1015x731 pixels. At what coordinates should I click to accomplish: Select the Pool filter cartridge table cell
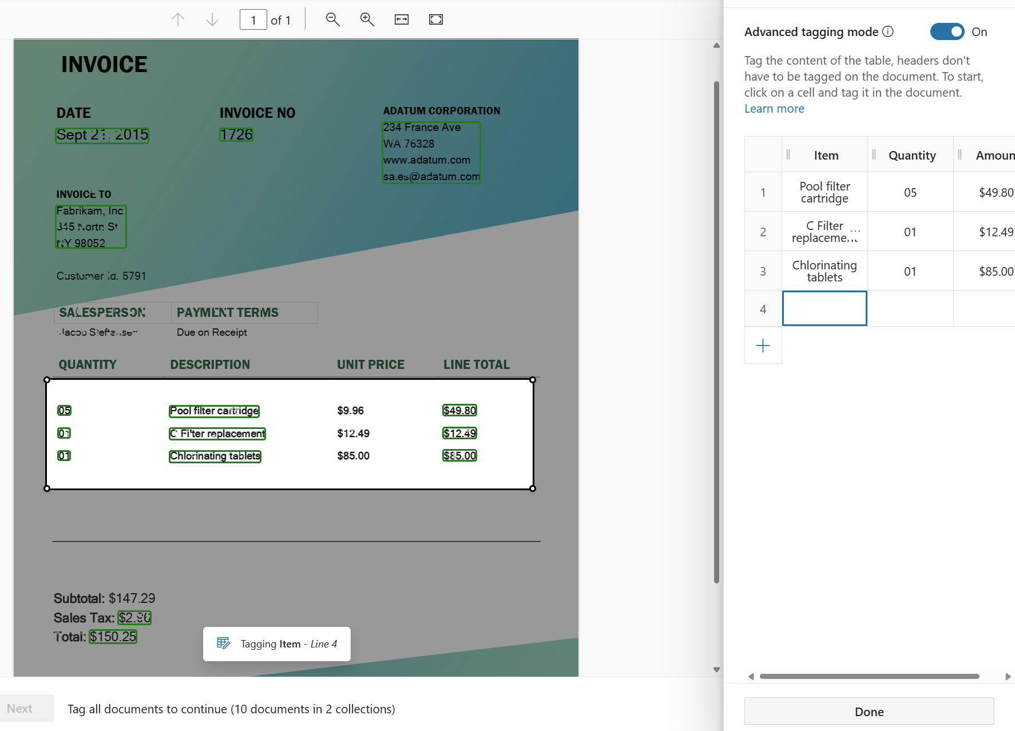tap(824, 192)
